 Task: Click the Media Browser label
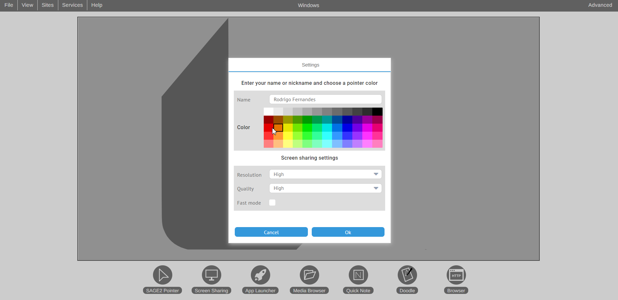[309, 290]
